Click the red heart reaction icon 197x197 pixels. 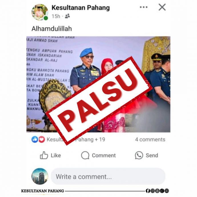pos(42,139)
